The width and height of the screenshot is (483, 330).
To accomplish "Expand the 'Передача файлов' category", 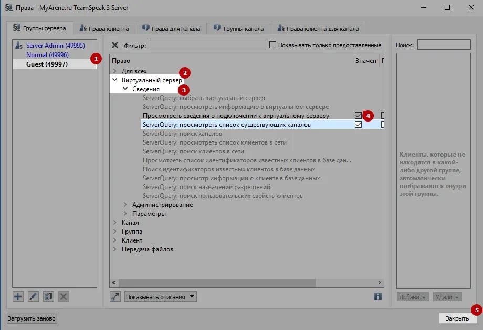I will click(115, 249).
